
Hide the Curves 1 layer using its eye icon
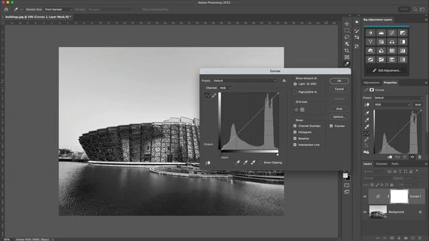pyautogui.click(x=365, y=196)
